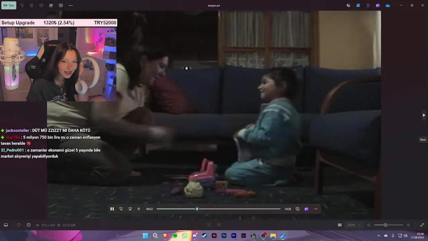Click the Print icon in top toolbar
Viewport: 428px width, 241px height.
pos(41,5)
